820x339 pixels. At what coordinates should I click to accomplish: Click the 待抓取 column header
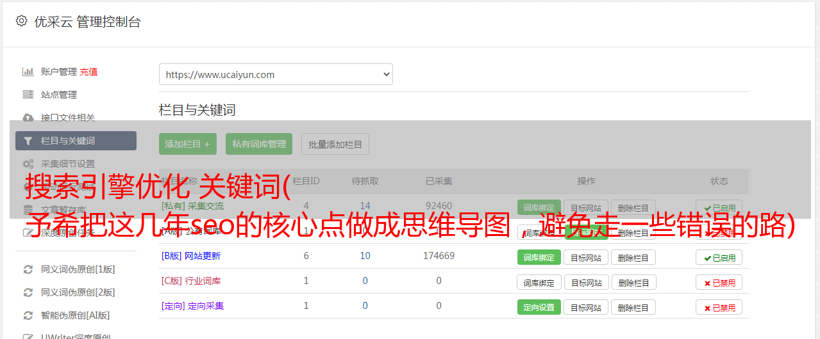[x=365, y=181]
